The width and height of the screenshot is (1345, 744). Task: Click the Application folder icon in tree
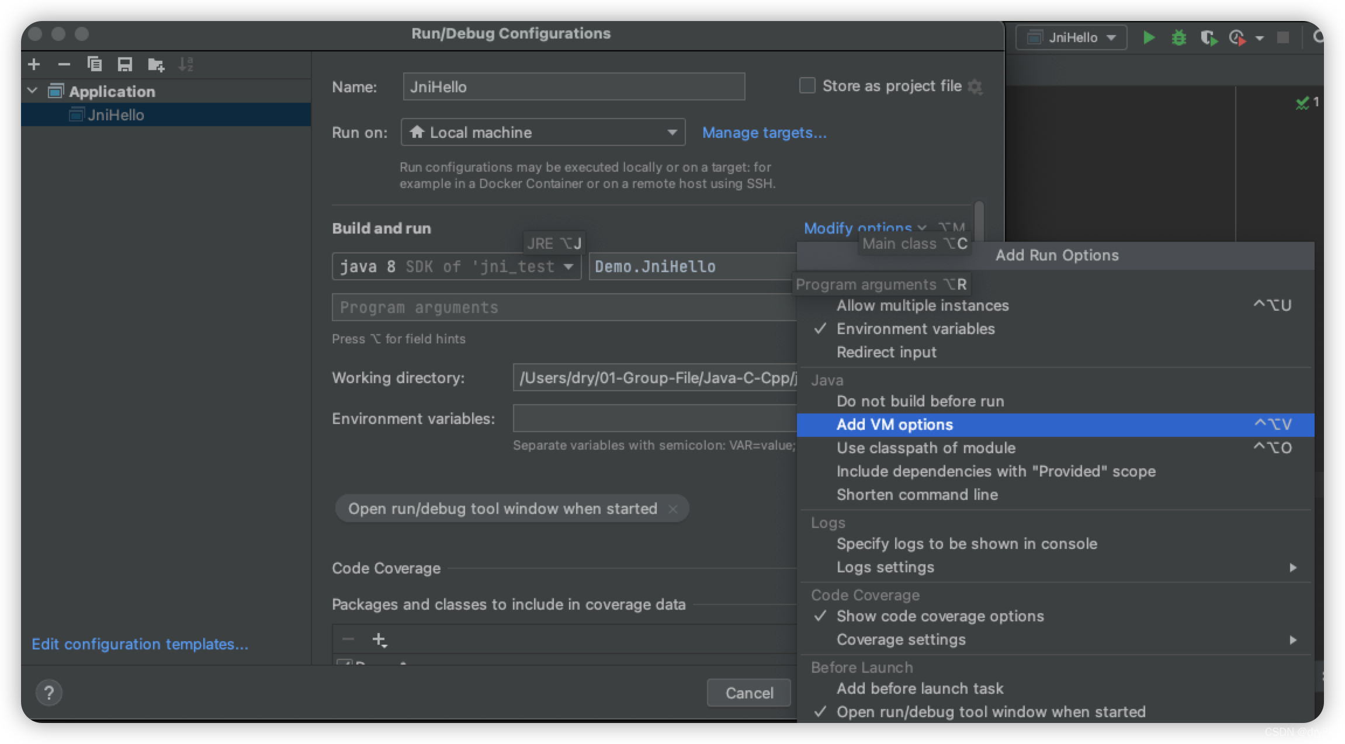click(56, 91)
